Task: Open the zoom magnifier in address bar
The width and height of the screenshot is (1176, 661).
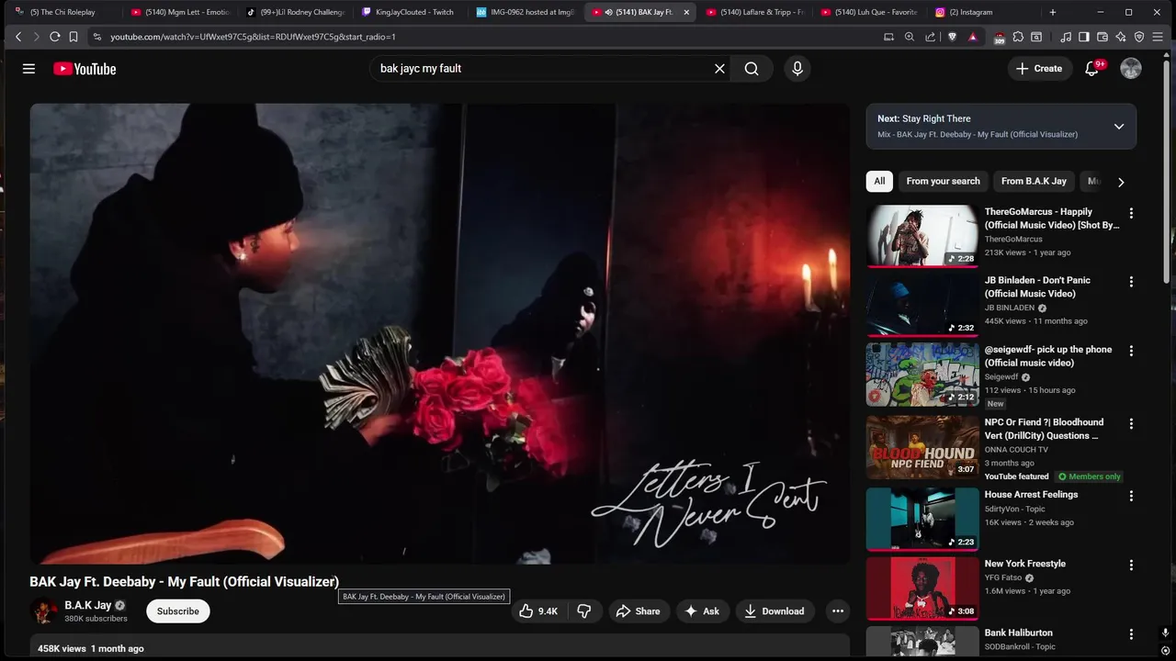Action: [910, 37]
